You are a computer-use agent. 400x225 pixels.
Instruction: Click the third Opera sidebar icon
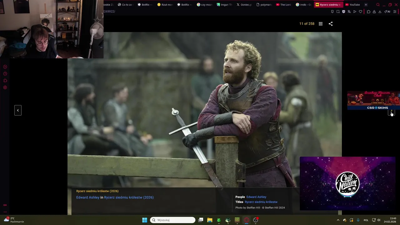[5, 81]
